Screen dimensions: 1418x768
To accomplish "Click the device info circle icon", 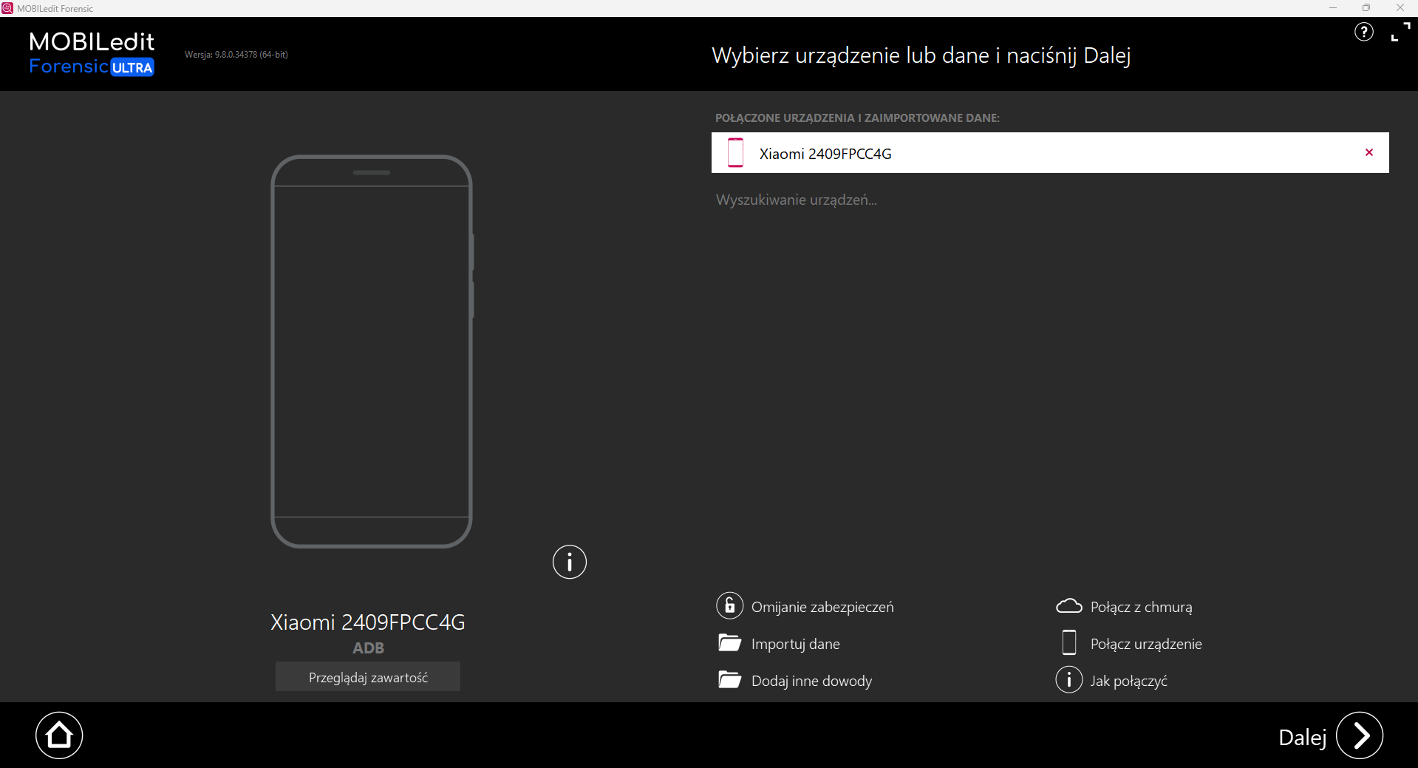I will coord(569,562).
